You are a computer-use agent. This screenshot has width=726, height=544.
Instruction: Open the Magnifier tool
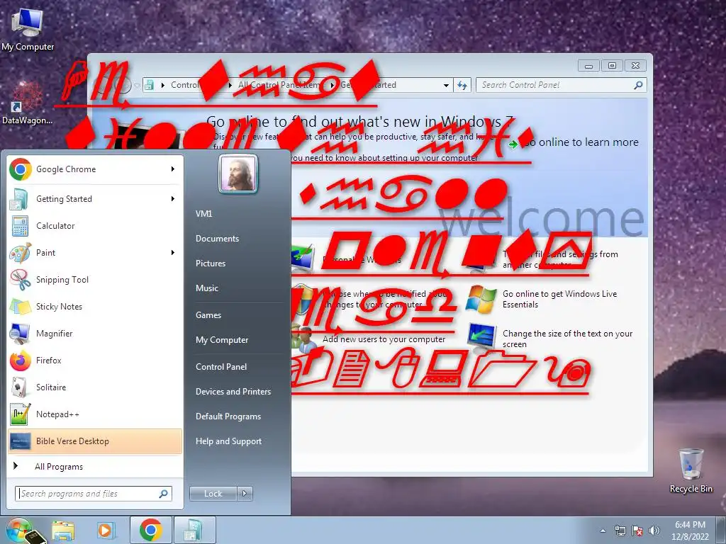[95, 334]
